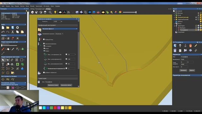
Task: Click the calculator icon in the По профилю panel
Action: (175, 50)
